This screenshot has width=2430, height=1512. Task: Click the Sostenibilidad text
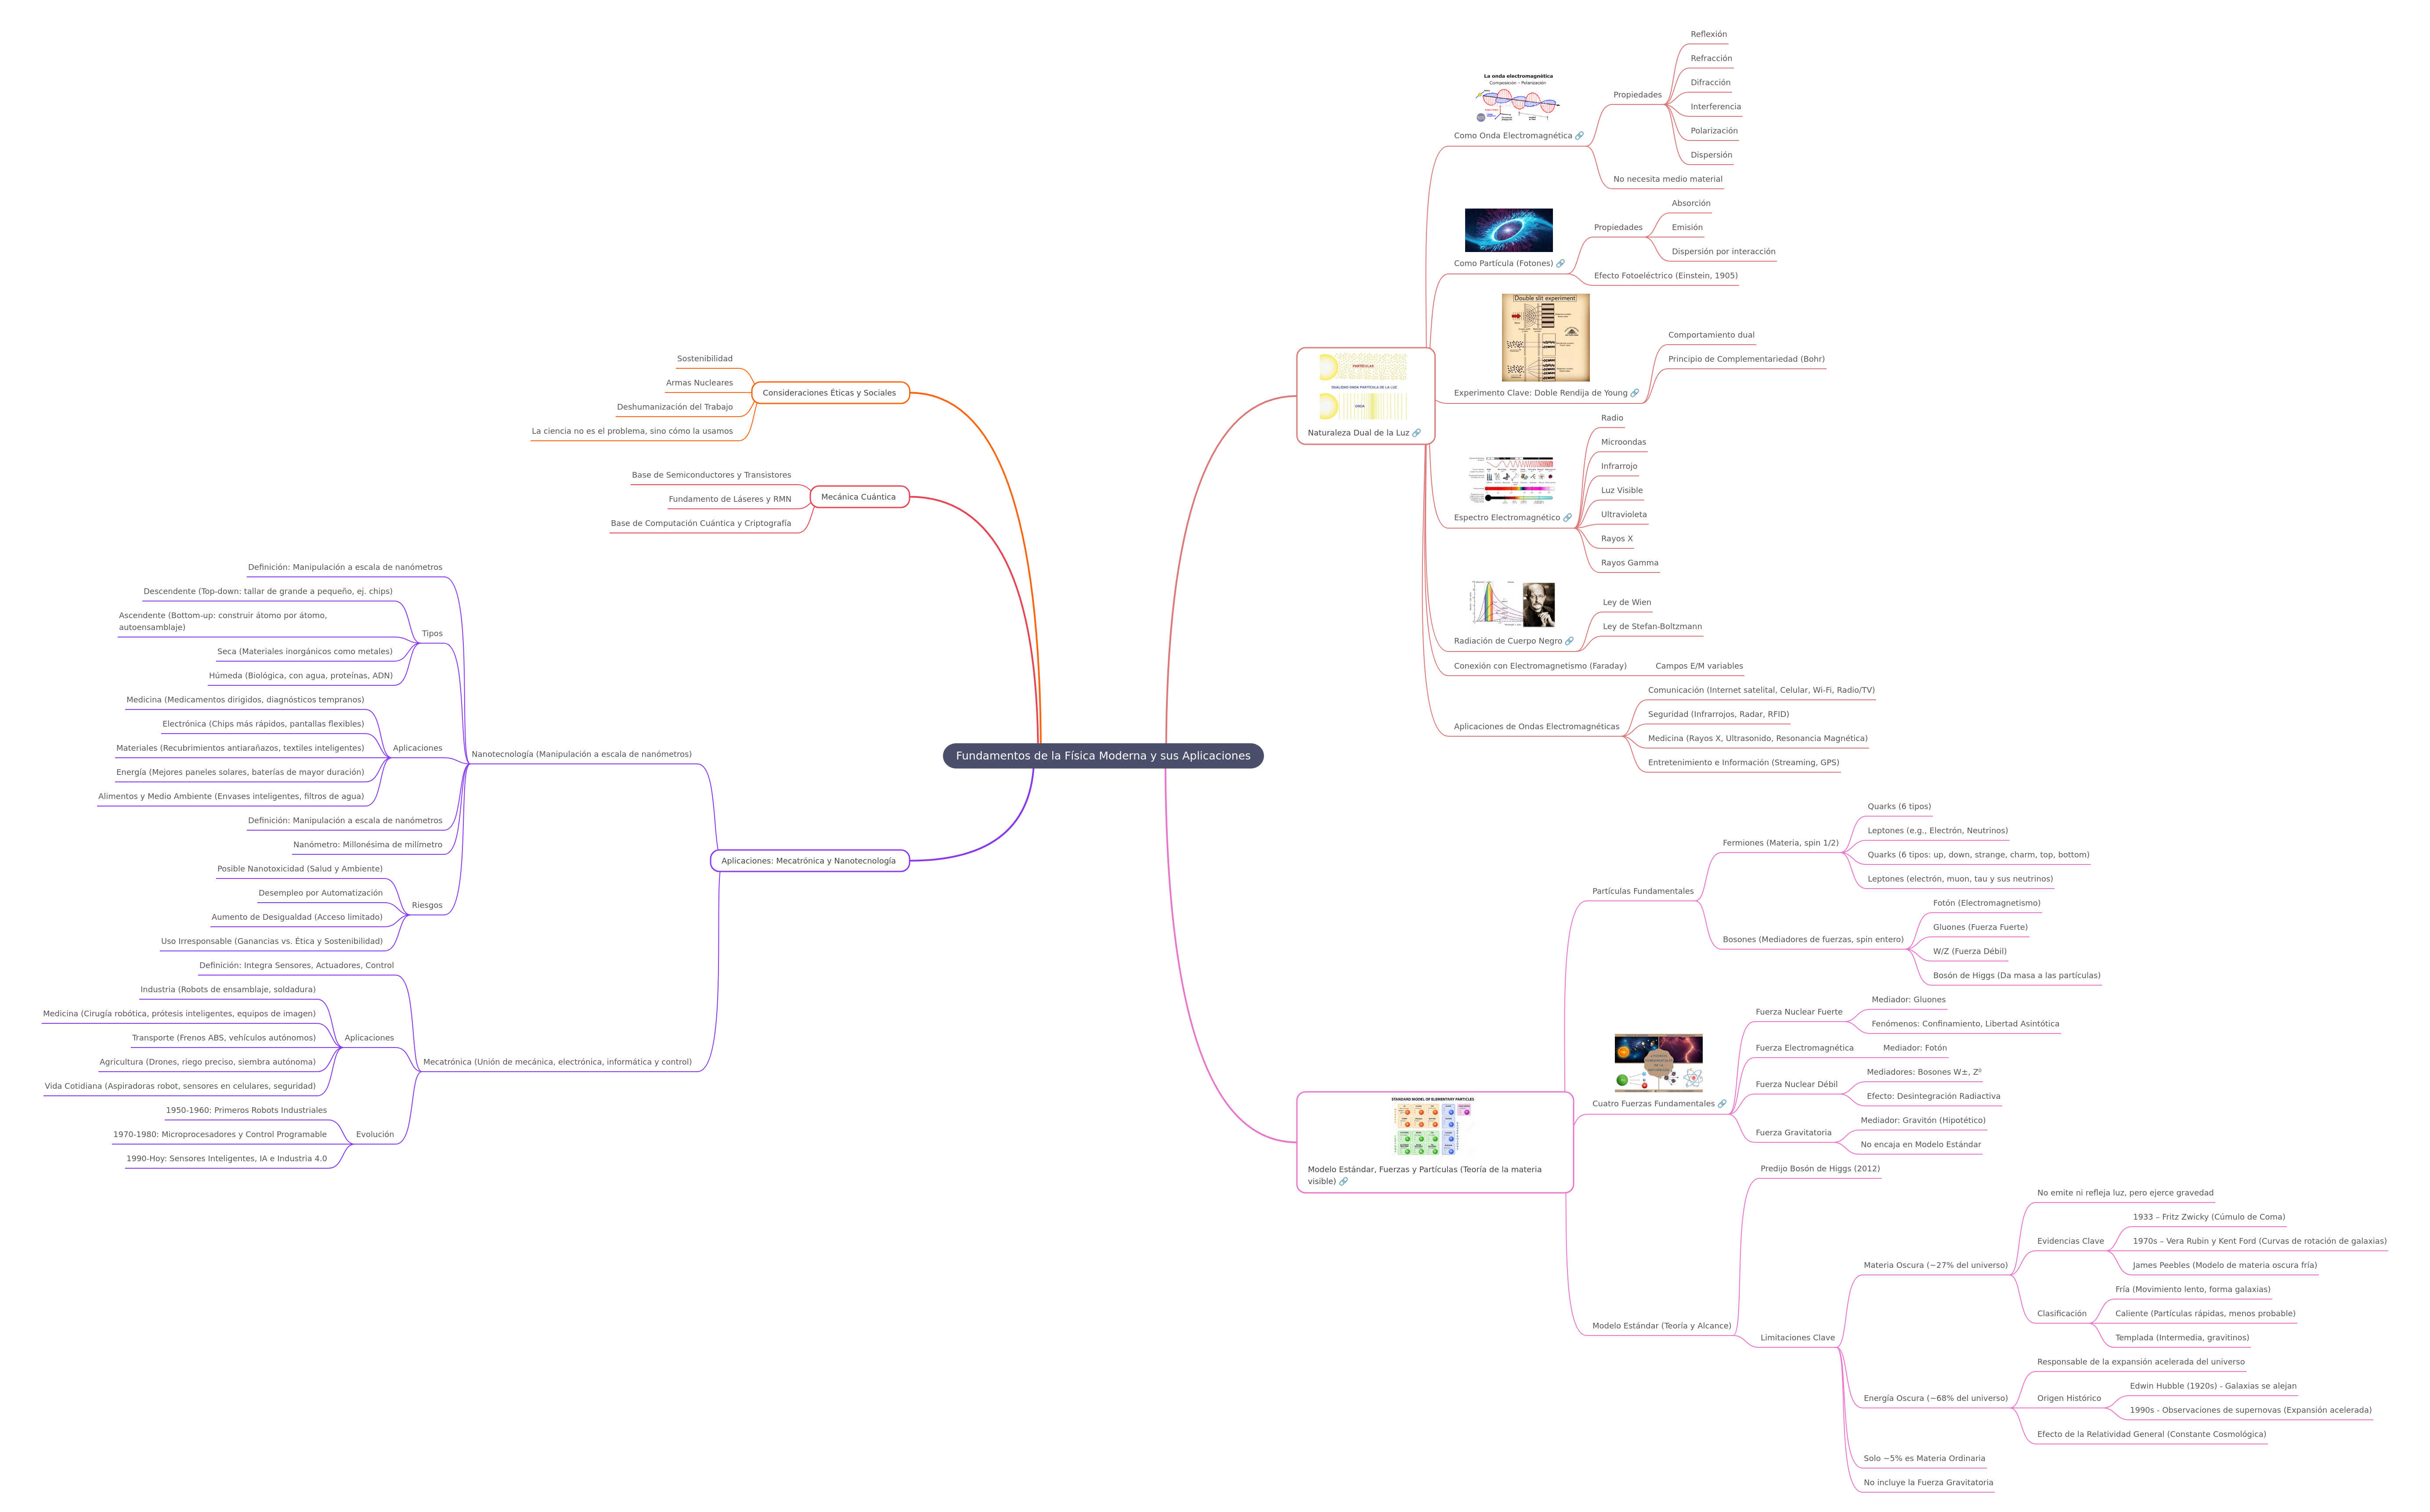pos(704,359)
